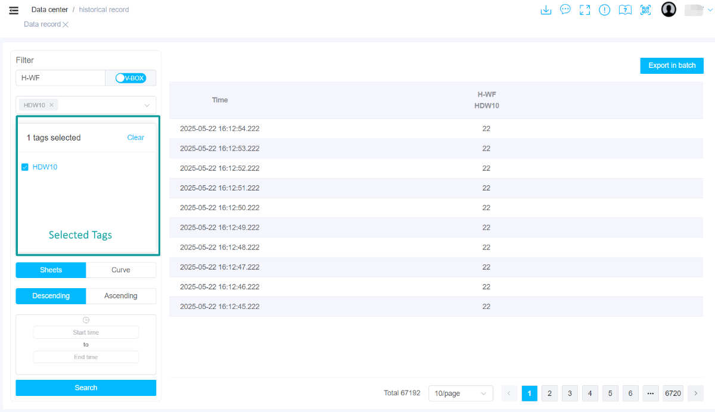The width and height of the screenshot is (715, 412).
Task: Collapse sidebar with the hamburger menu icon
Action: point(14,10)
